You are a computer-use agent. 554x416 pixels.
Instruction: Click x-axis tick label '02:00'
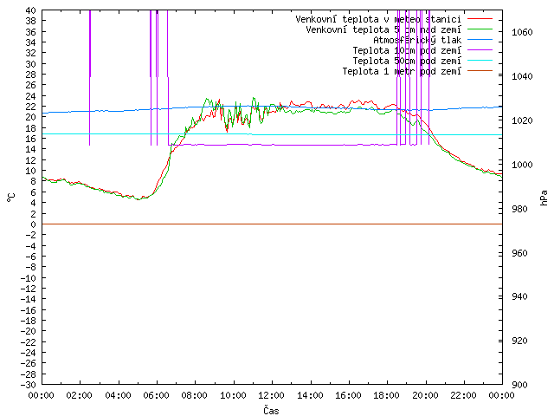[x=80, y=395]
